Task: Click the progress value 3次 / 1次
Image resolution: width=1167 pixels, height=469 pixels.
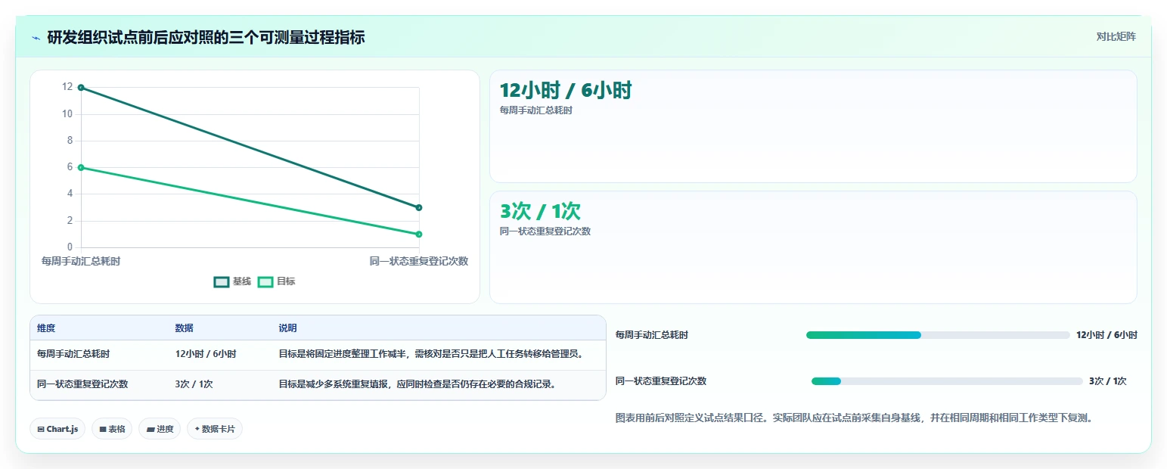Action: tap(1108, 381)
